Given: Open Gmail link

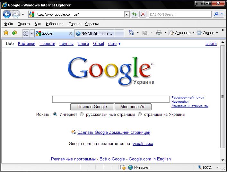Looking at the screenshot, I should click(x=99, y=43).
